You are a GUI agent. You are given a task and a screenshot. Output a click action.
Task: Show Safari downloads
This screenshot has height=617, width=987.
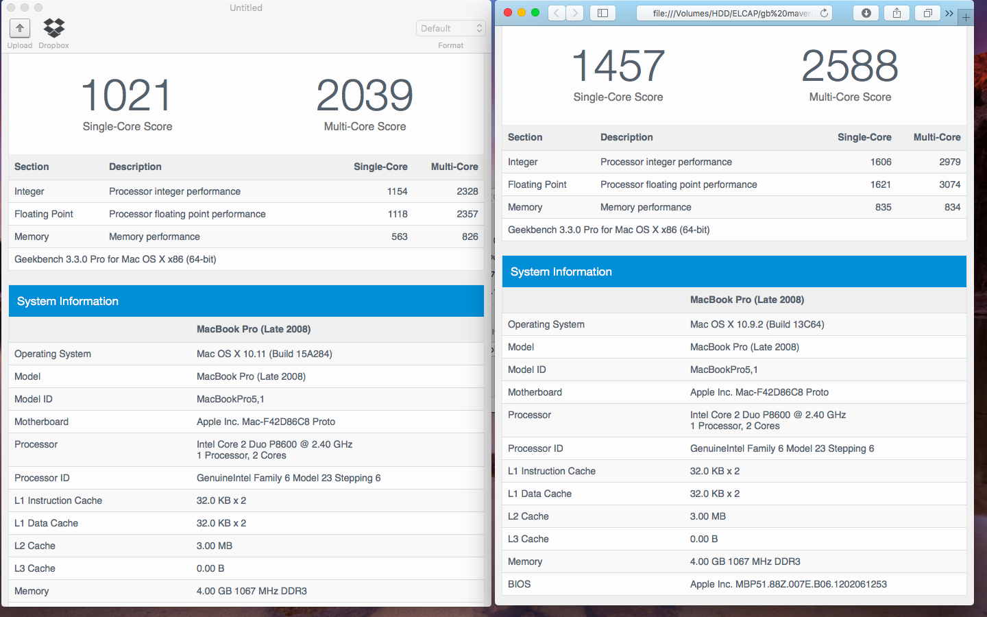pyautogui.click(x=866, y=13)
